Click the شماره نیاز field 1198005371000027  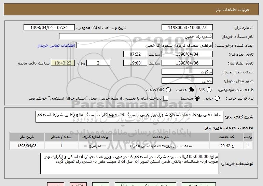pyautogui.click(x=187, y=28)
